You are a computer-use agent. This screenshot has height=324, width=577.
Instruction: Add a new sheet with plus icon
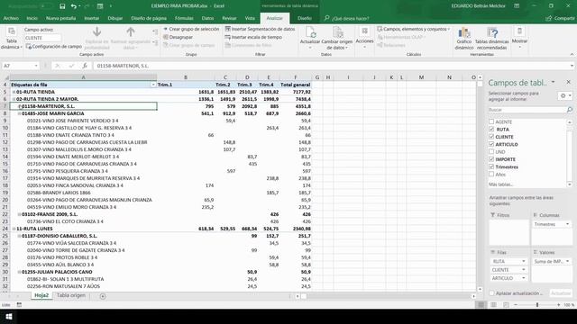click(x=103, y=296)
